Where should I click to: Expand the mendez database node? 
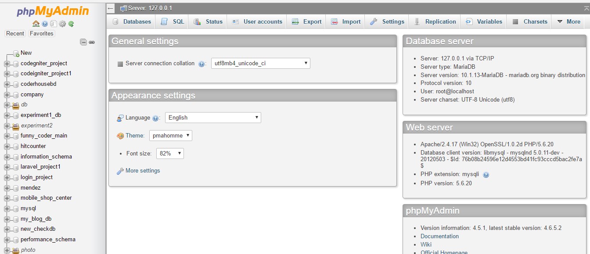7,188
